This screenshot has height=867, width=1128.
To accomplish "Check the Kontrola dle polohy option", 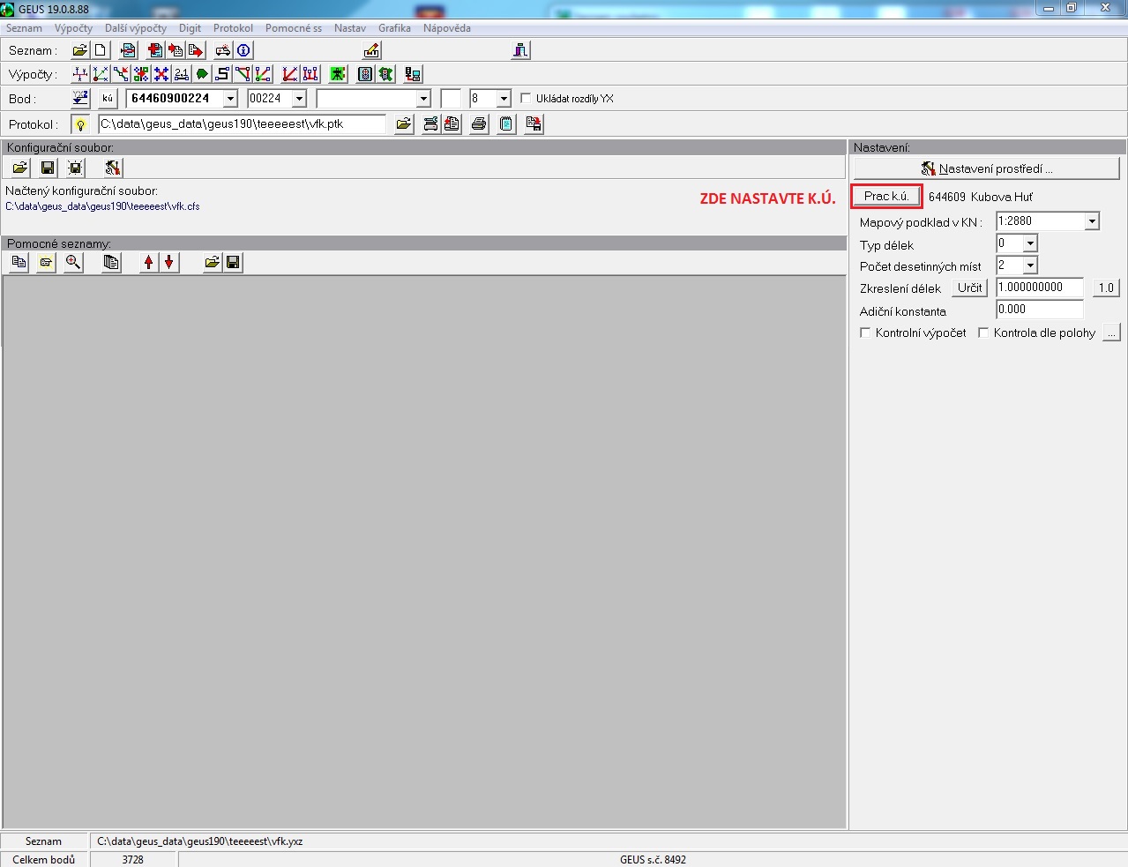I will click(983, 333).
